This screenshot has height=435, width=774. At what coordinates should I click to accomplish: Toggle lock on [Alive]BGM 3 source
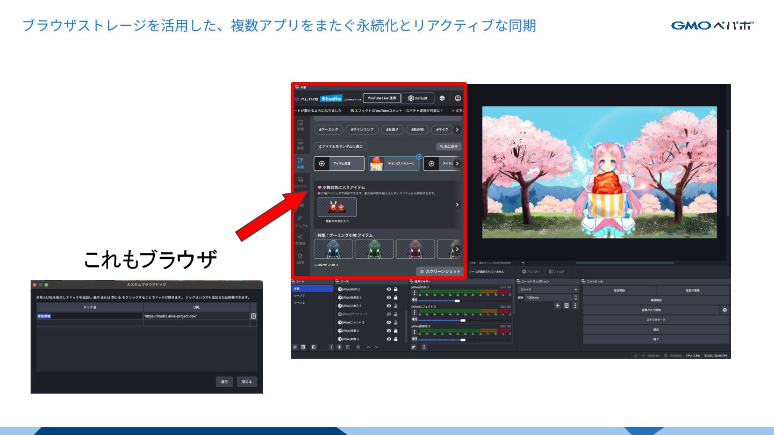396,289
